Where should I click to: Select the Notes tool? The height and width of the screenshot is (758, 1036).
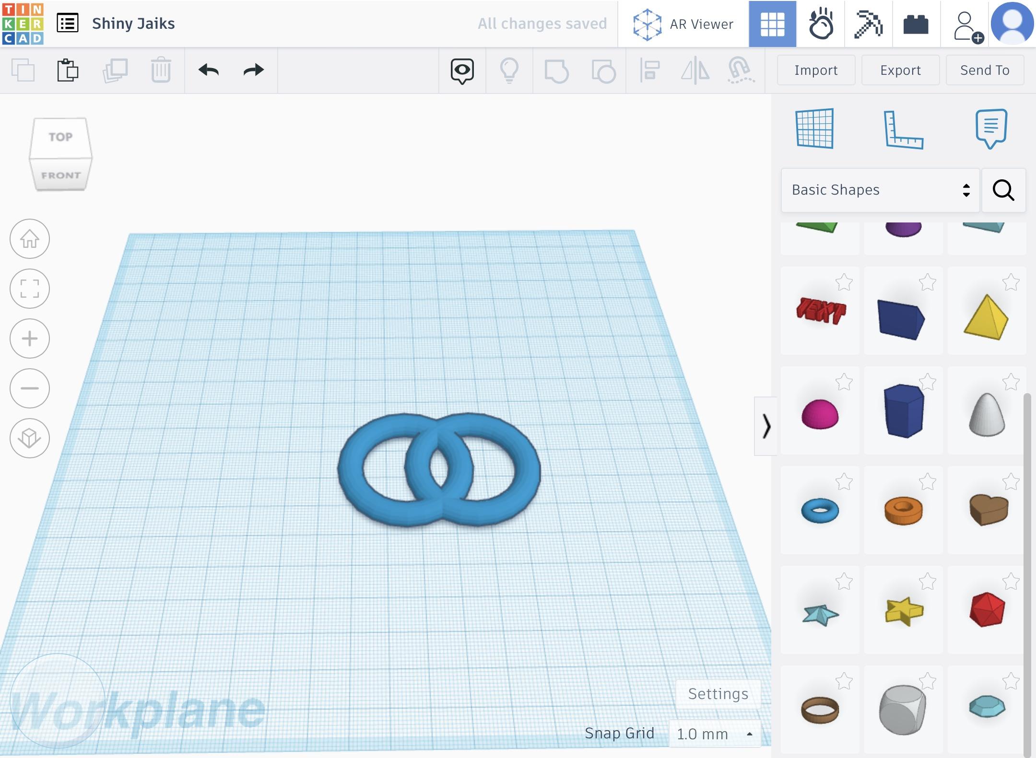tap(991, 128)
